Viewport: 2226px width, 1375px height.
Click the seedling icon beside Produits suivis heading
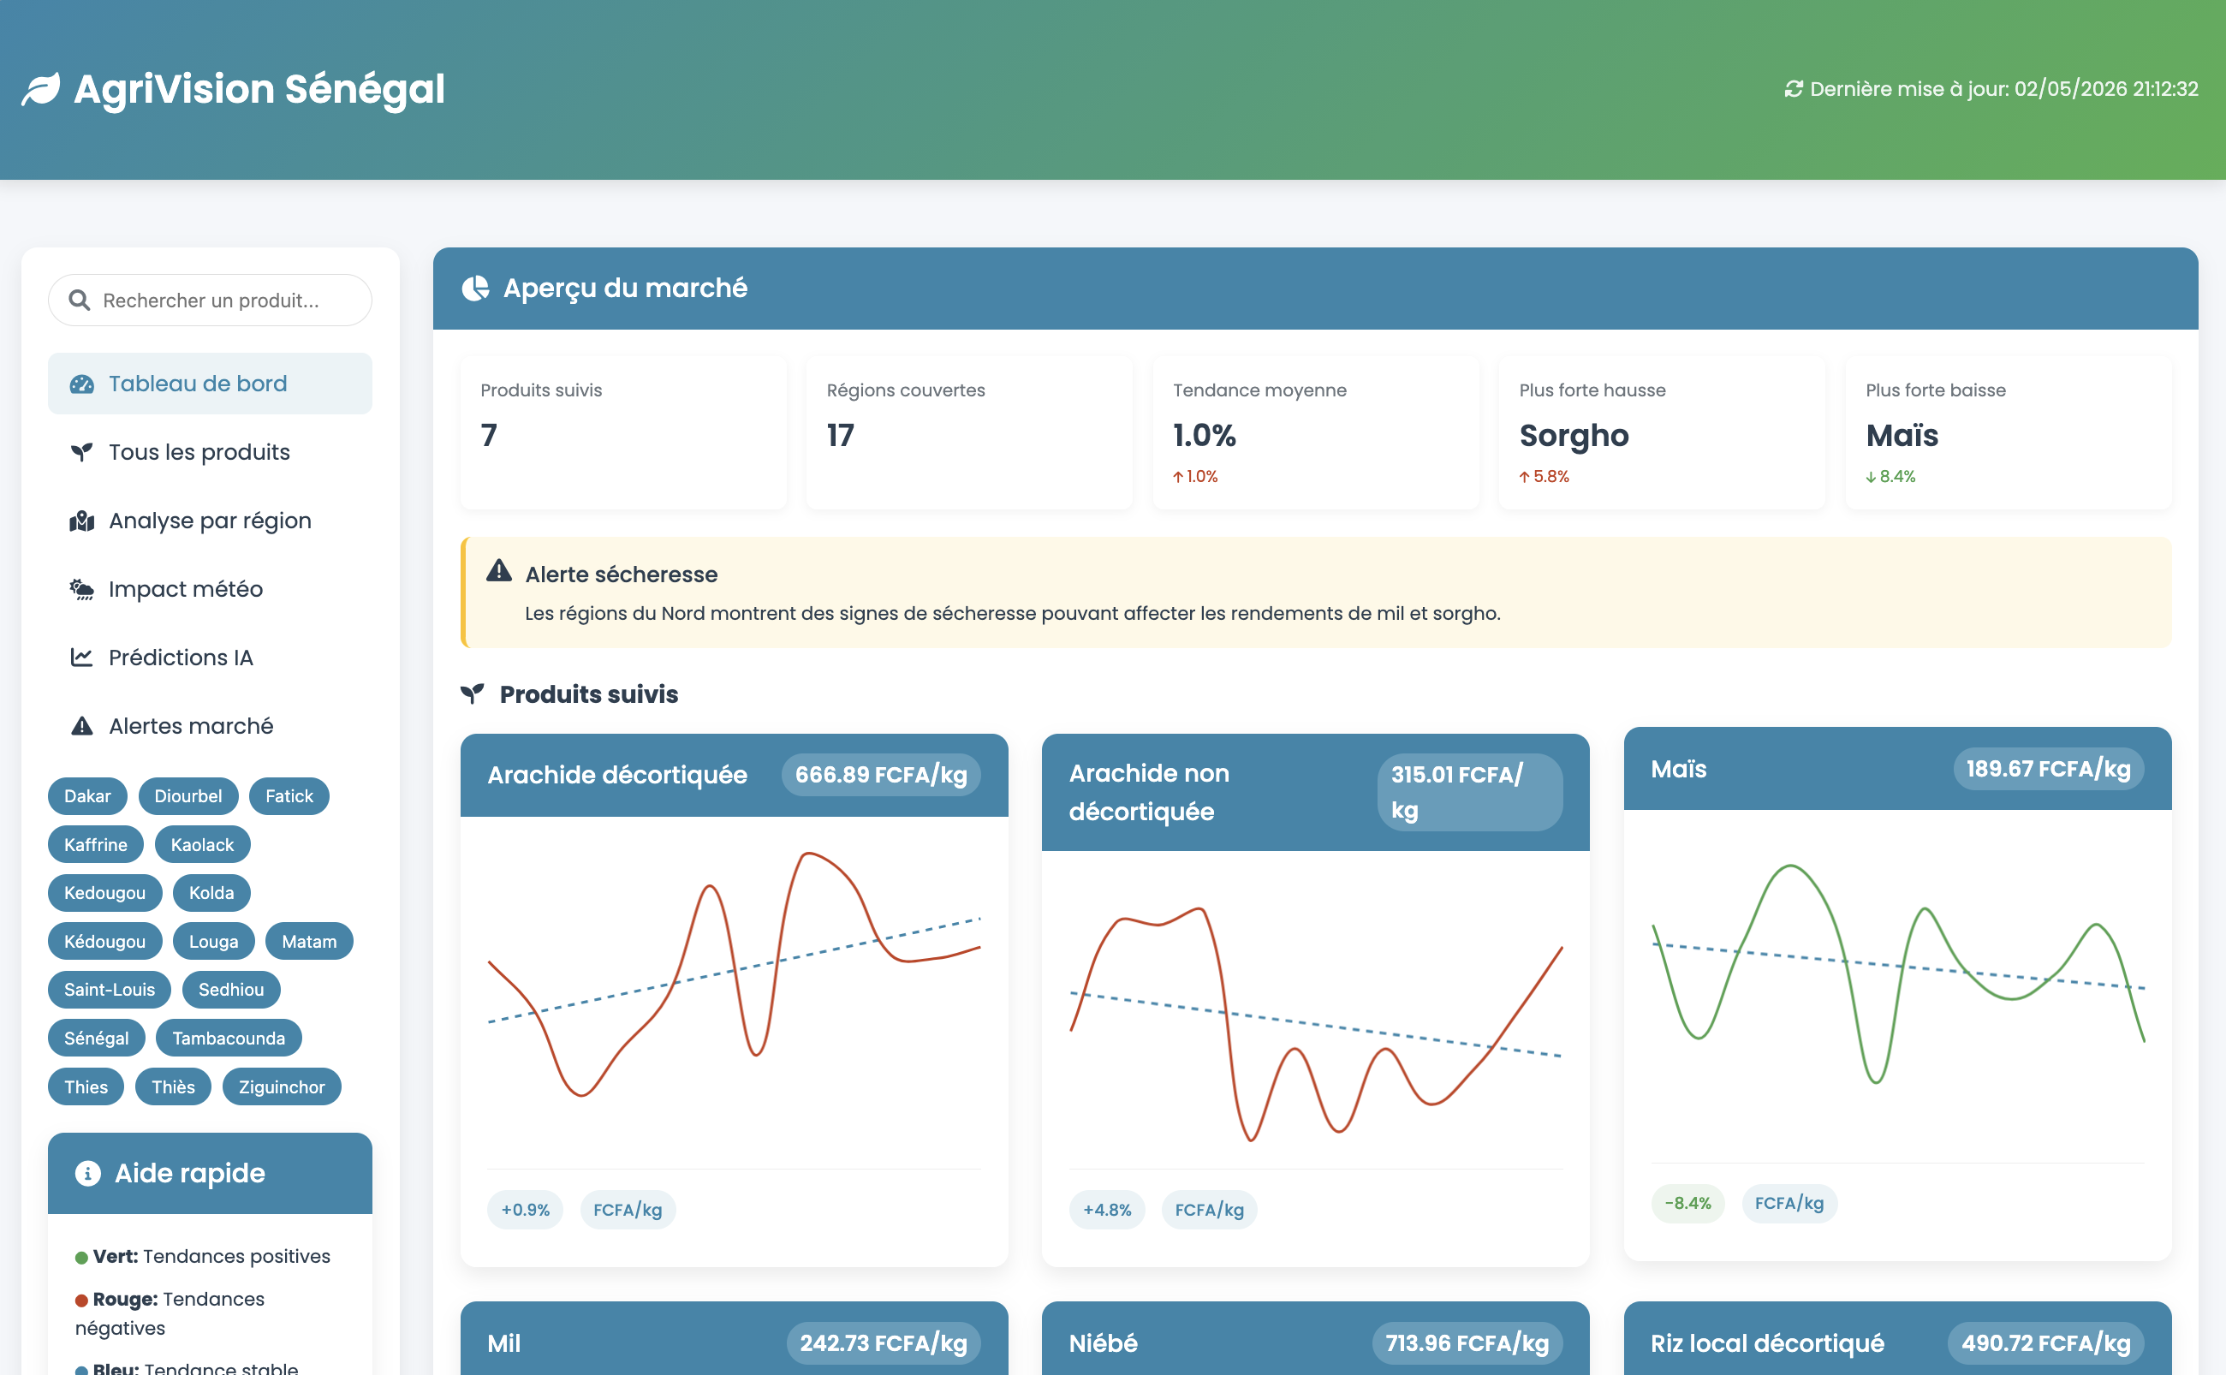473,693
